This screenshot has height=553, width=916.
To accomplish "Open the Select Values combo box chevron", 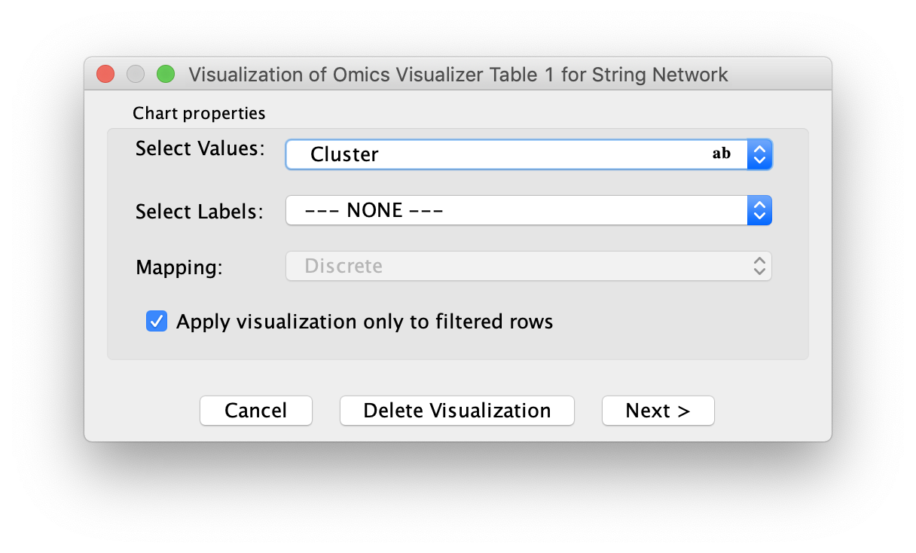I will [x=759, y=154].
